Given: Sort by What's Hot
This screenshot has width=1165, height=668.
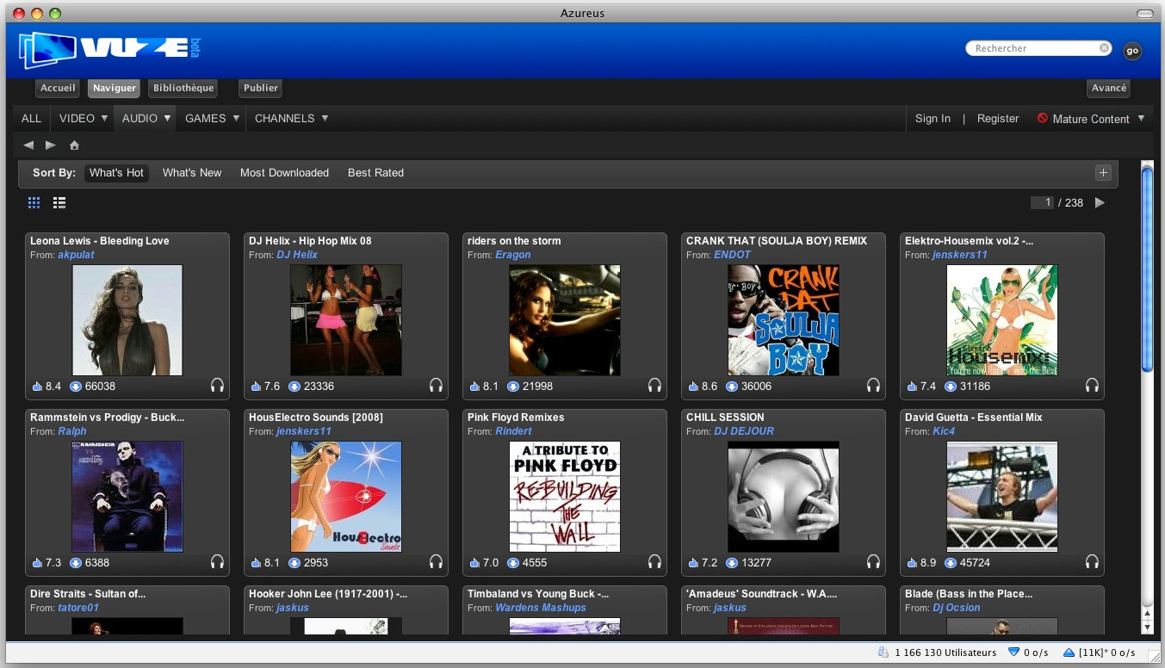Looking at the screenshot, I should click(116, 173).
